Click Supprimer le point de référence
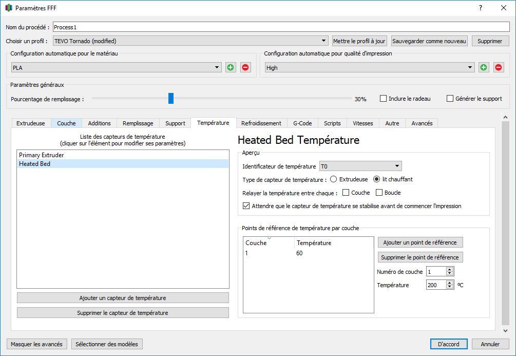 click(x=420, y=257)
